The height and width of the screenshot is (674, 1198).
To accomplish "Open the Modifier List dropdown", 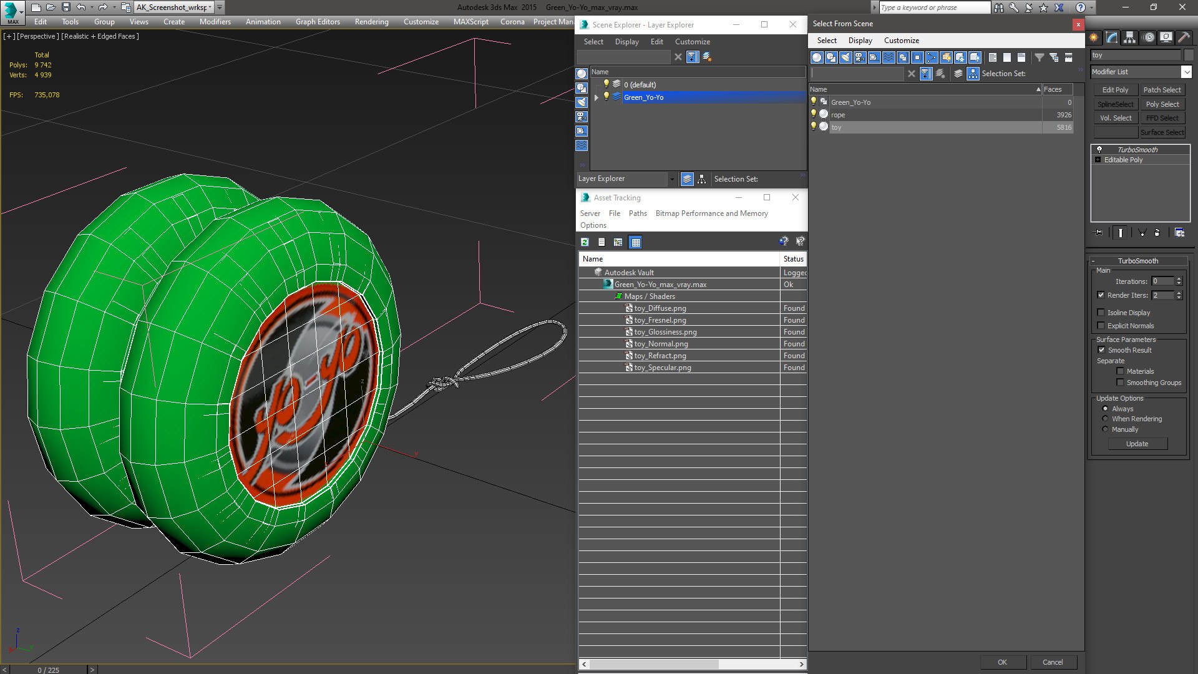I will pos(1186,72).
